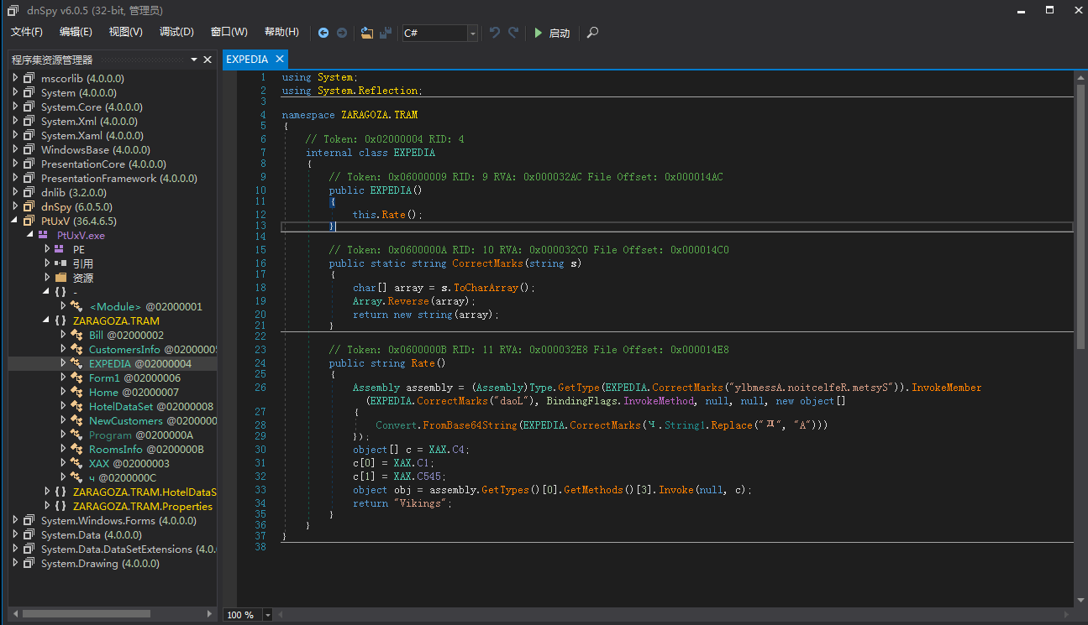Select the System.Drawing (4.0.0.0) assembly
Viewport: 1088px width, 625px height.
pyautogui.click(x=100, y=563)
